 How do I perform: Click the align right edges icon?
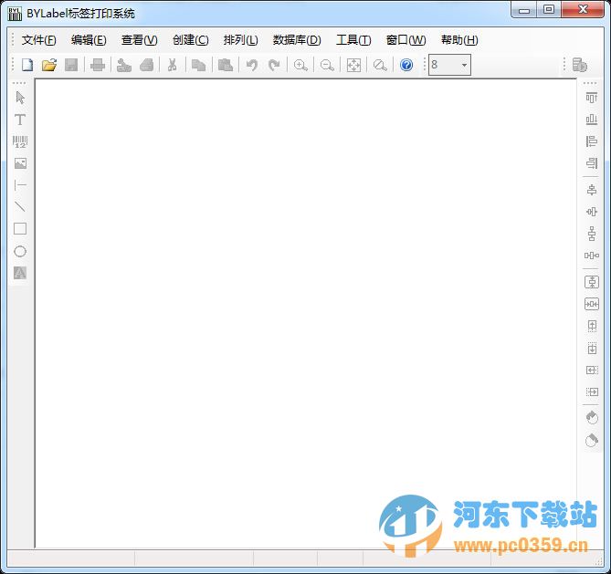click(592, 162)
